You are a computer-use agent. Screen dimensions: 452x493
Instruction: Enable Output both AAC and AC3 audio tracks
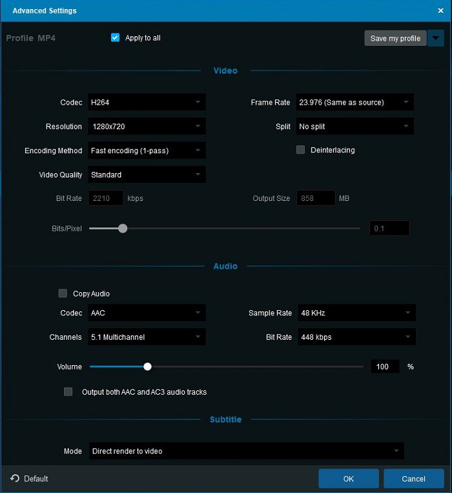point(68,392)
